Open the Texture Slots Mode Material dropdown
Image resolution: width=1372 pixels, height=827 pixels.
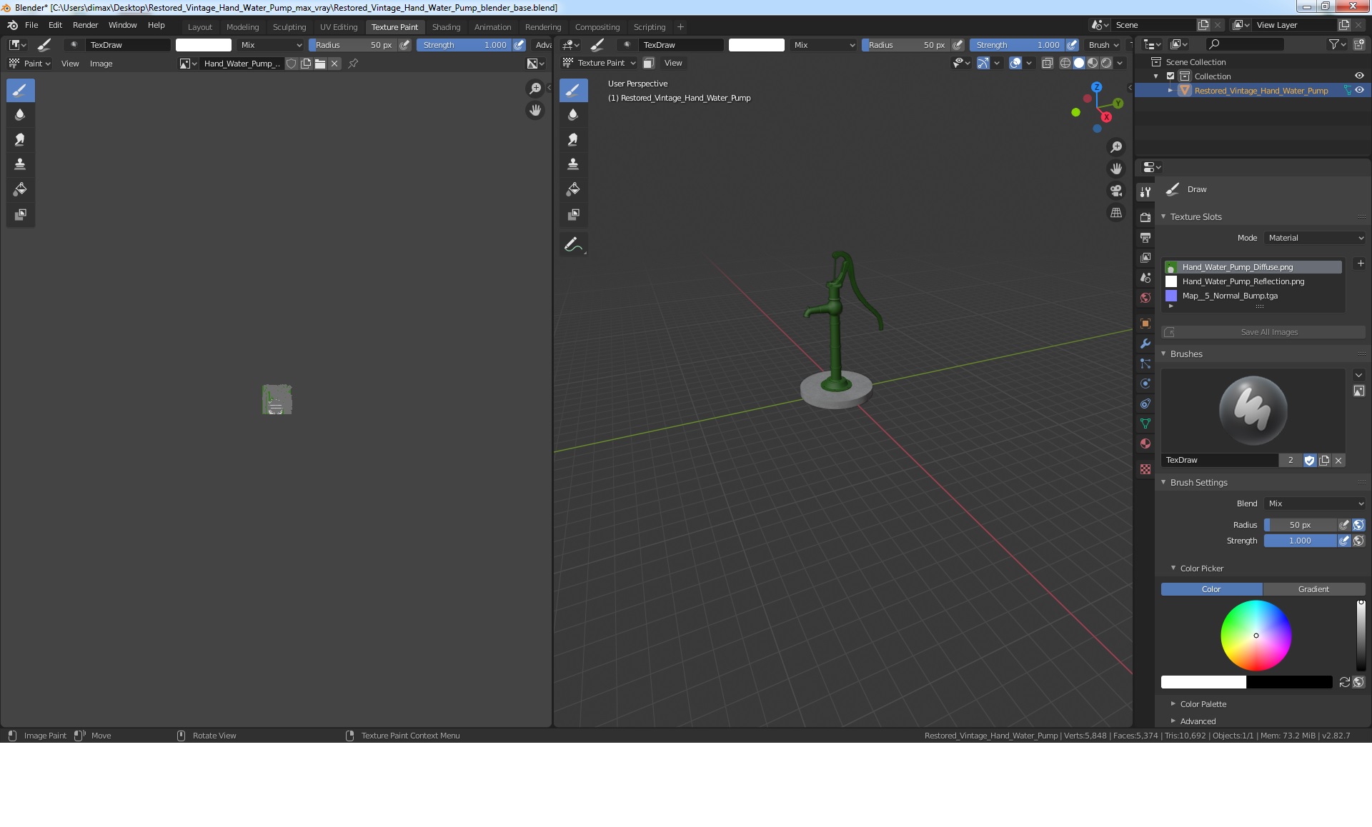1315,238
